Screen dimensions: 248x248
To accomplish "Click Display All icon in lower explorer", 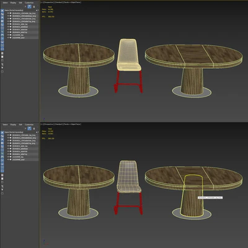I will pyautogui.click(x=2, y=175).
